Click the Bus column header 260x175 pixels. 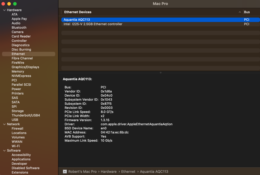247,12
